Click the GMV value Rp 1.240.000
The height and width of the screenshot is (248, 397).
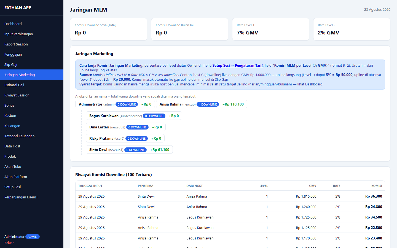pyautogui.click(x=306, y=207)
